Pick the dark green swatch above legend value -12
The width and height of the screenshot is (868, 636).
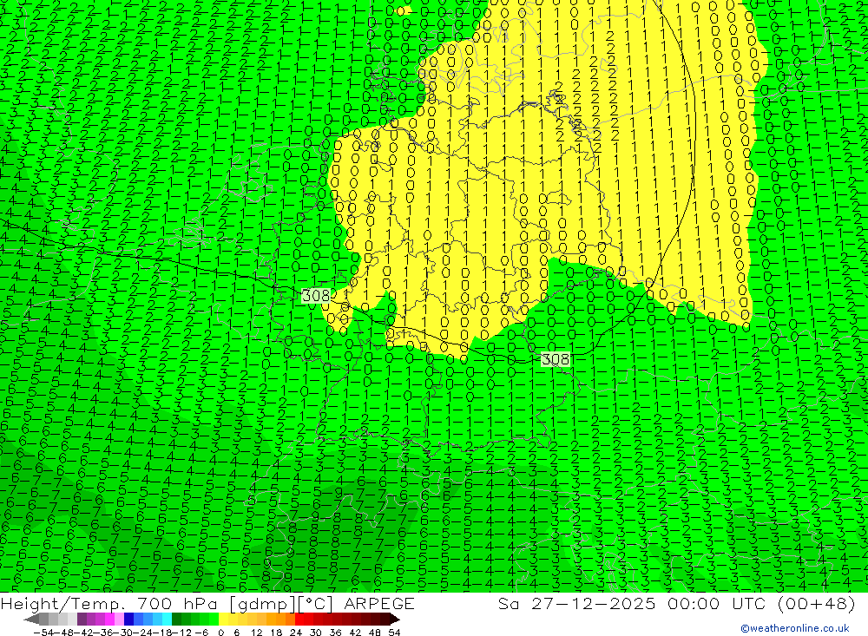176,619
